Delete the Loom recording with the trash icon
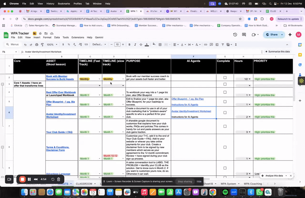Viewport: 305px width, 198px height. 59,179
